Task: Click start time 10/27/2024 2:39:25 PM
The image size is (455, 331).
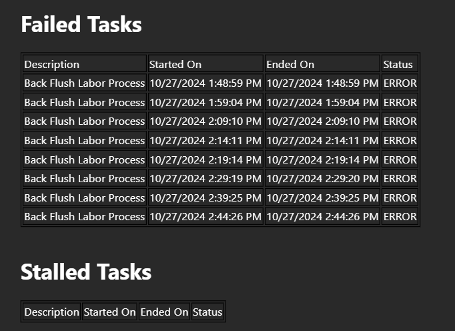Action: pos(205,198)
